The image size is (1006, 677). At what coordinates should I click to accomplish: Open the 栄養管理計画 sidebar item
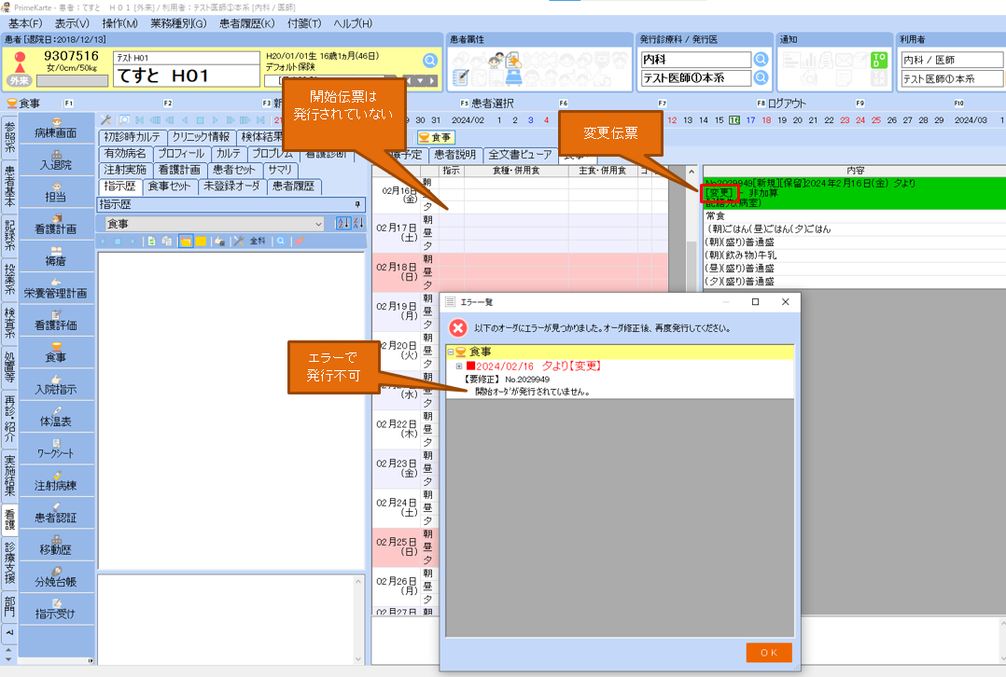click(x=56, y=288)
